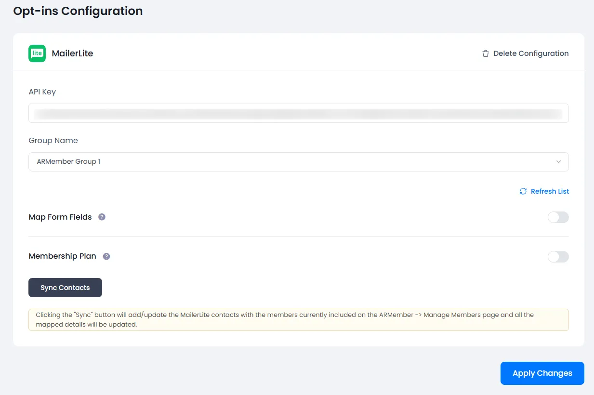This screenshot has width=594, height=395.
Task: Click the MailerLite configuration title text
Action: [x=72, y=53]
